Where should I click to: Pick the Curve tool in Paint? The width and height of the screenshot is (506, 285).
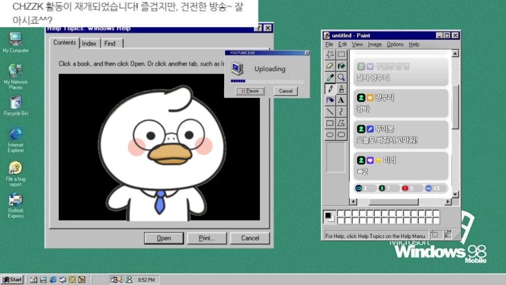coord(341,112)
